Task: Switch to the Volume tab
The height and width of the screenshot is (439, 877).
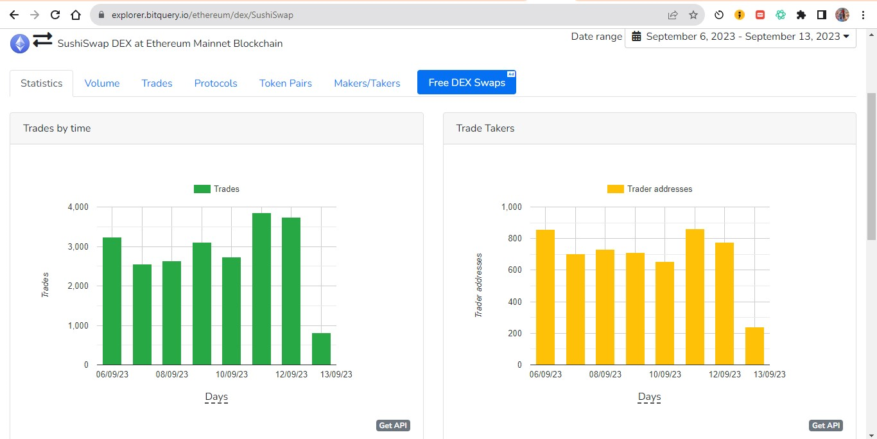Action: click(102, 83)
